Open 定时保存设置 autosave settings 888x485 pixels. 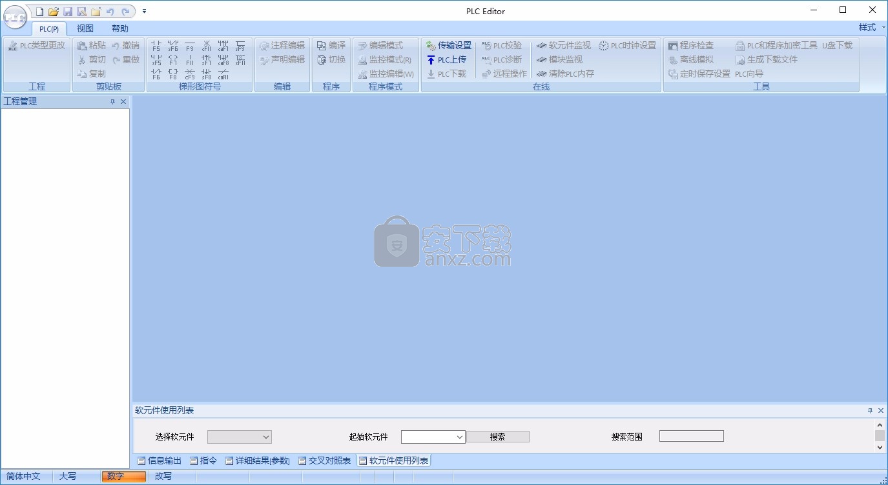pos(699,74)
